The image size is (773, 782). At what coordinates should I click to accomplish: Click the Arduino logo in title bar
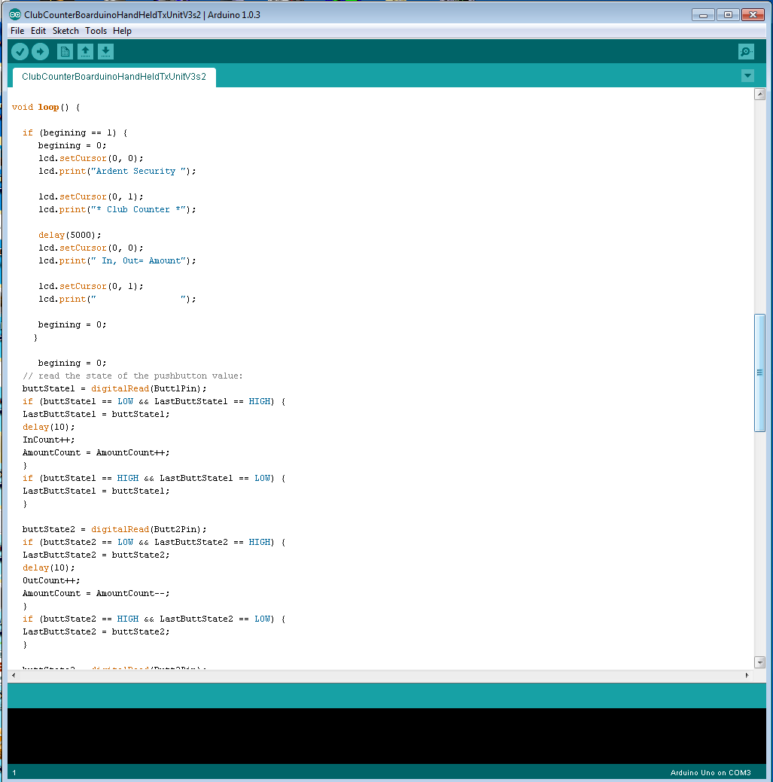[x=15, y=15]
